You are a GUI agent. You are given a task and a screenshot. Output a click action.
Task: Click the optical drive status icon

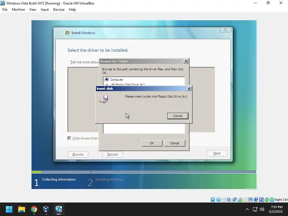pos(218,200)
